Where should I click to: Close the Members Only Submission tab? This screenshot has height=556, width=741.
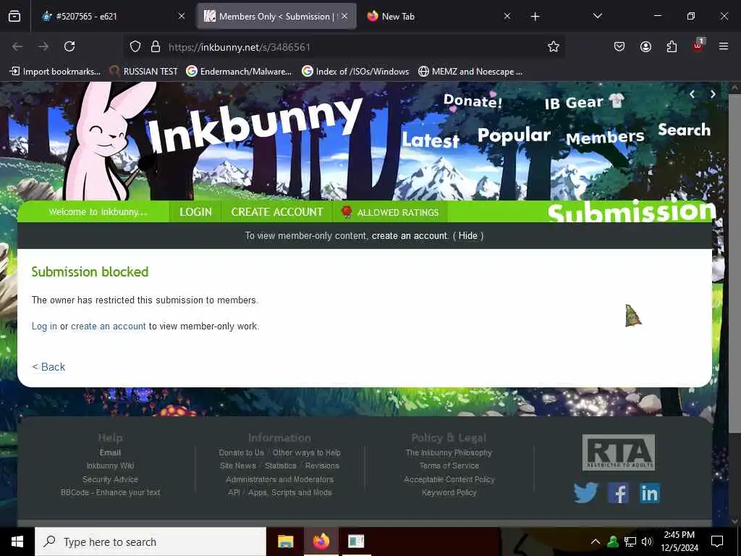(344, 16)
